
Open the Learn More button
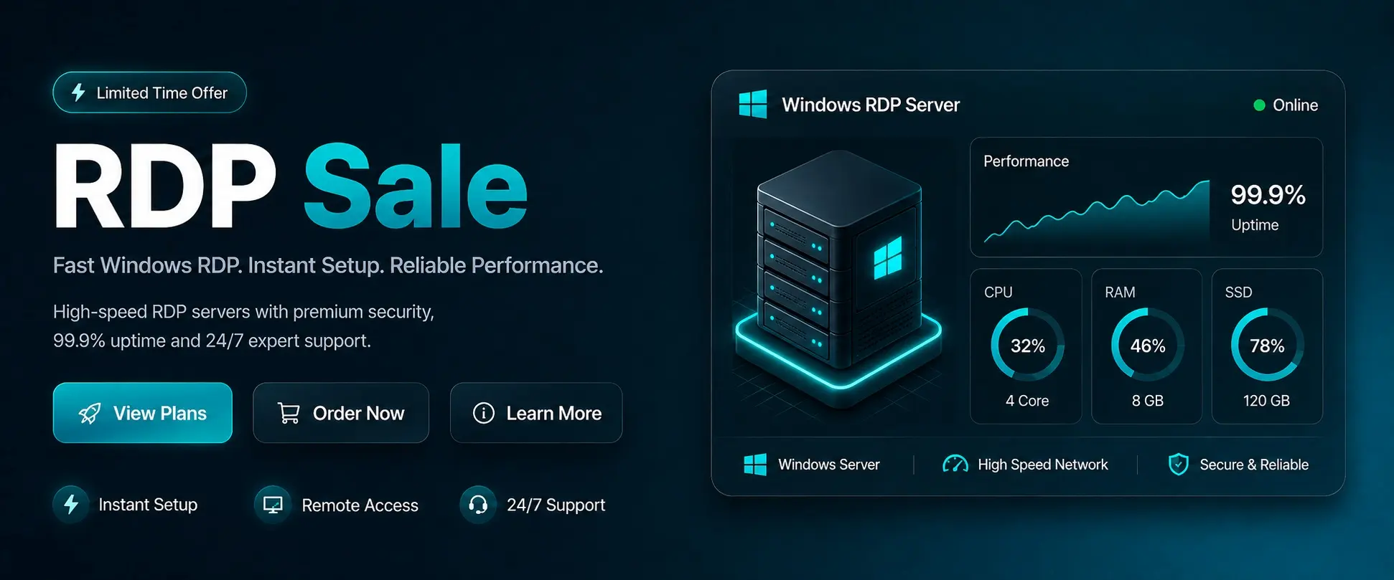pyautogui.click(x=536, y=413)
